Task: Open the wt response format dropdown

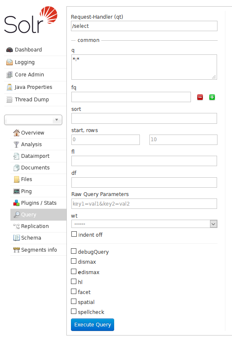Action: tap(144, 224)
